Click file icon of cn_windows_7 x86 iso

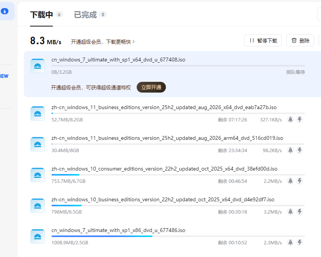[x=38, y=236]
